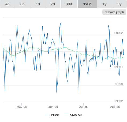Toggle SMA 50 series in legend
Viewport: 127px width, 122px height.
pos(76,115)
